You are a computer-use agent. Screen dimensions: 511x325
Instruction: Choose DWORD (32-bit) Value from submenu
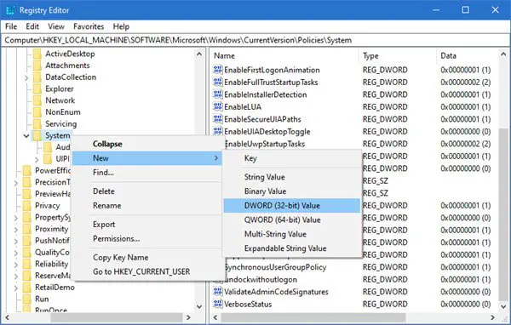coord(292,206)
